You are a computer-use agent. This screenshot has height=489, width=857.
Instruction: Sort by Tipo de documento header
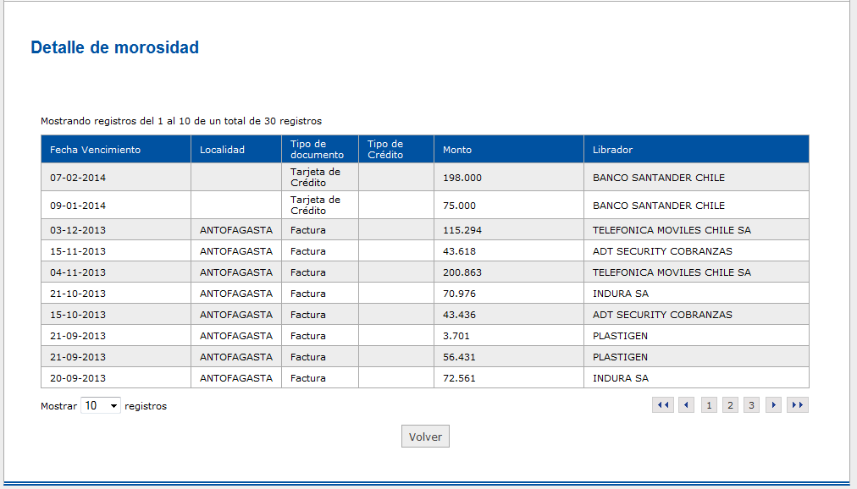tap(320, 150)
